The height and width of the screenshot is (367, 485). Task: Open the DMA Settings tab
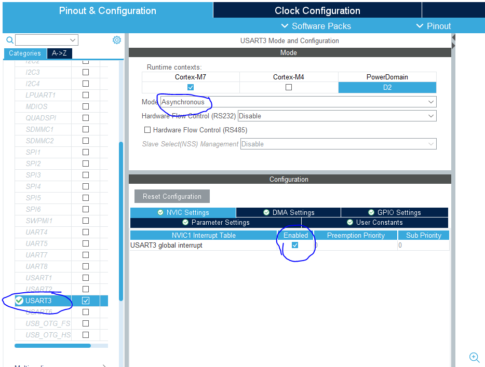click(x=289, y=212)
